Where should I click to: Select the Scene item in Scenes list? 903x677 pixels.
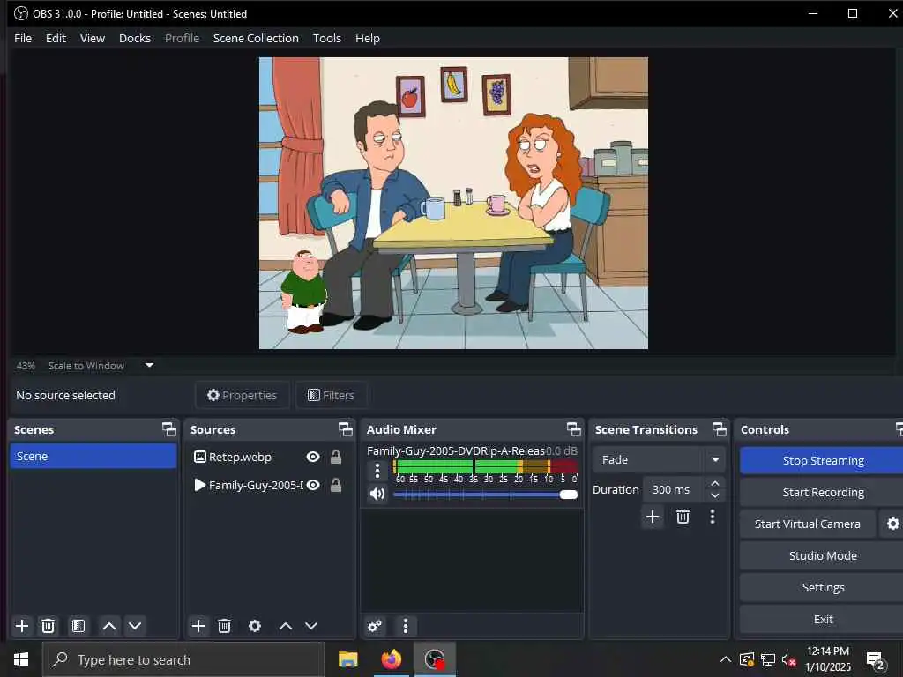[93, 456]
